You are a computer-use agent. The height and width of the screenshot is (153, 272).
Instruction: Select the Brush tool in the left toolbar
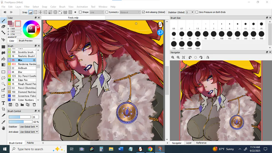[3, 21]
